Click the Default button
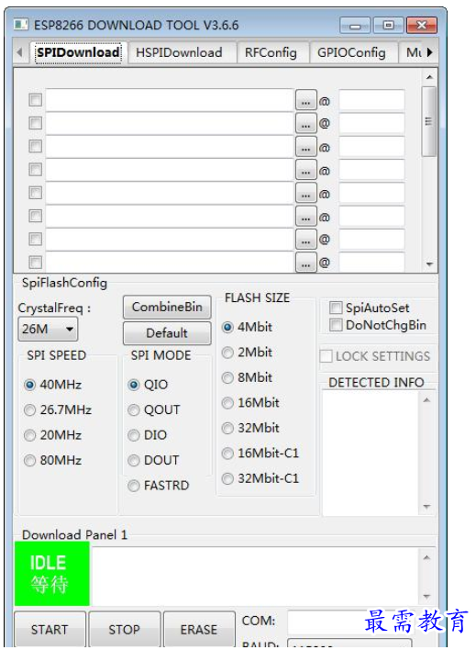476x650 pixels. pos(167,333)
